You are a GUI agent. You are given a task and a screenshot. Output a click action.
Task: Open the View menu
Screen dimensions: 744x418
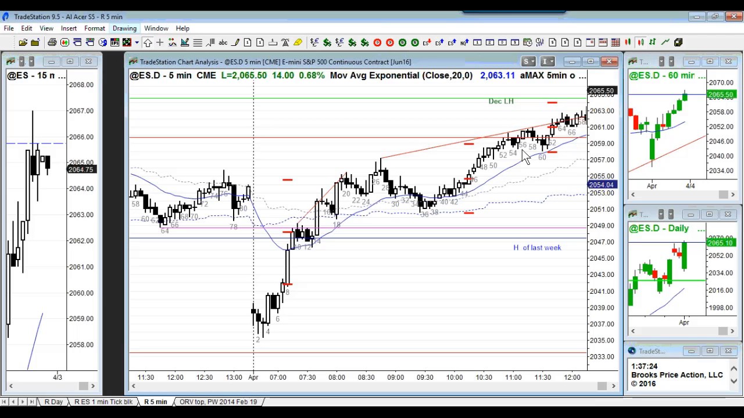[46, 28]
